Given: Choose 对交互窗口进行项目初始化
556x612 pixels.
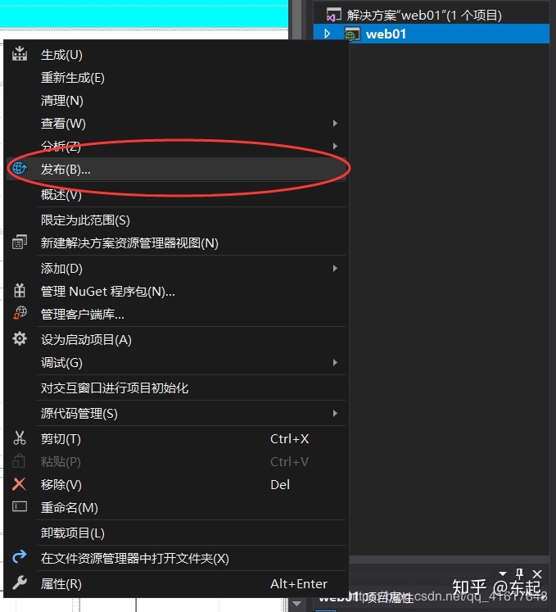Looking at the screenshot, I should click(x=175, y=388).
